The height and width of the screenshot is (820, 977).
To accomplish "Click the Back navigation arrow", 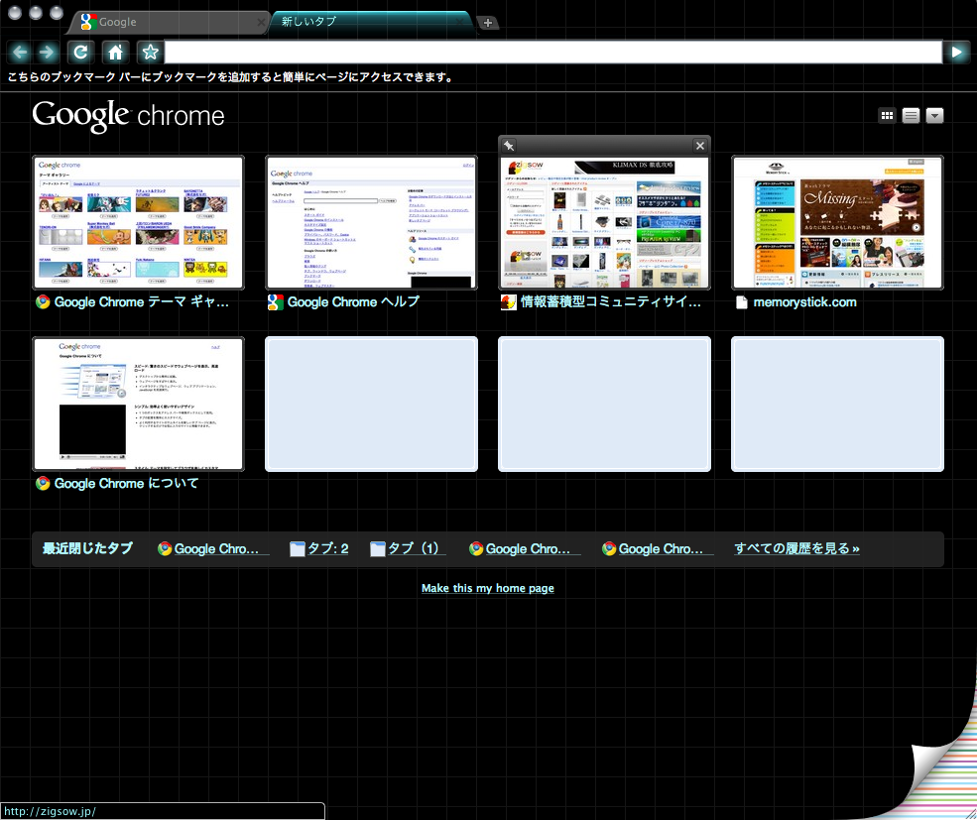I will click(19, 53).
